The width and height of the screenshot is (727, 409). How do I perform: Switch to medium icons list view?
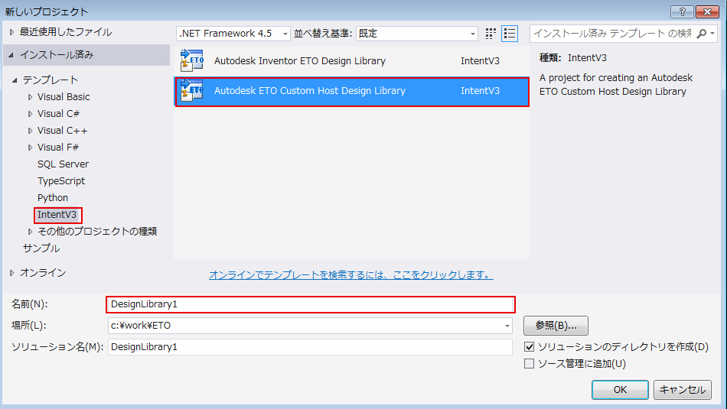tap(510, 34)
